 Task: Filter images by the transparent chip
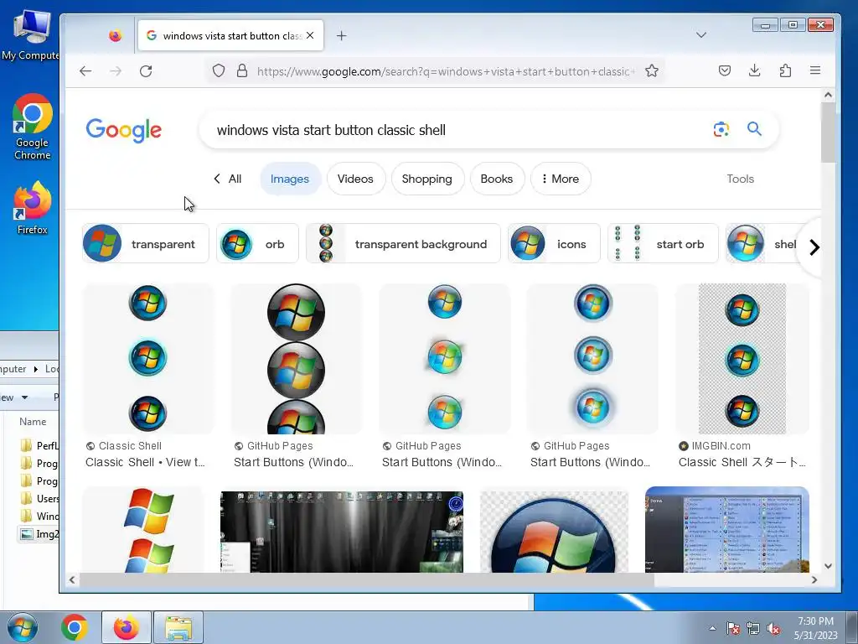pyautogui.click(x=146, y=244)
